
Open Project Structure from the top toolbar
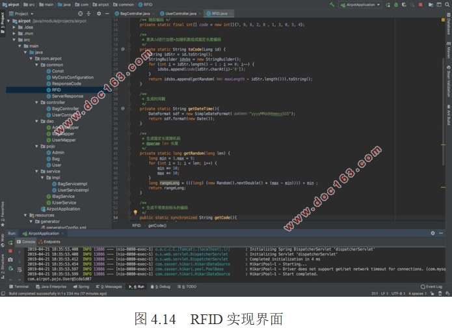(x=431, y=5)
